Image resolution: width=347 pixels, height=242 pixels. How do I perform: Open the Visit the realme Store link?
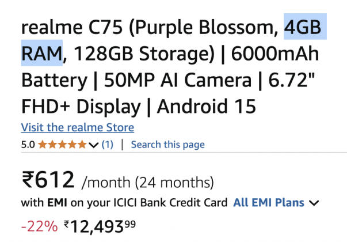[78, 127]
